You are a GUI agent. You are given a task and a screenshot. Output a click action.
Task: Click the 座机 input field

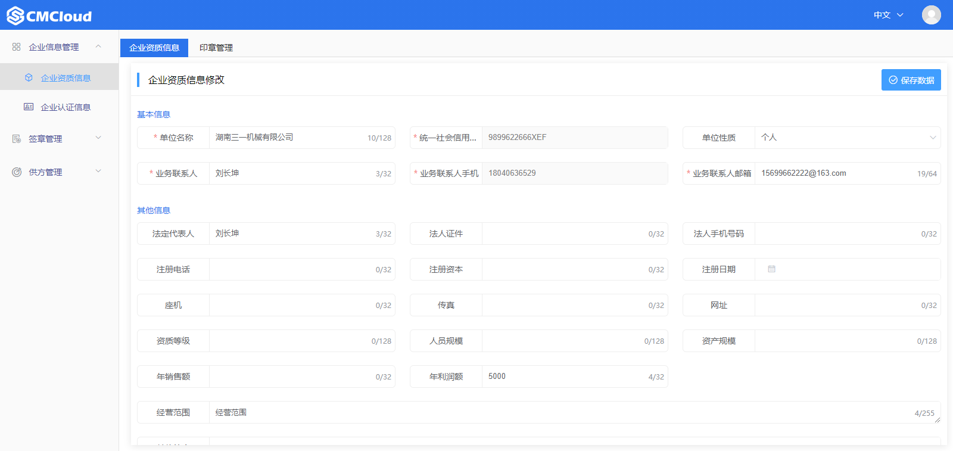pyautogui.click(x=302, y=305)
